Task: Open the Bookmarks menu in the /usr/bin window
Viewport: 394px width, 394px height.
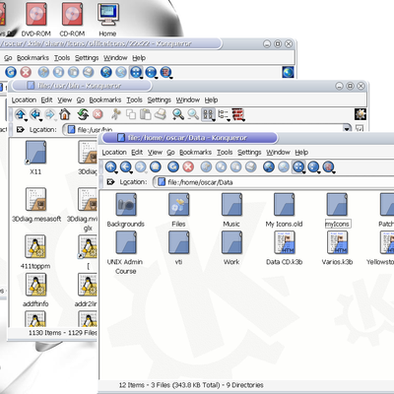Action: tap(105, 99)
